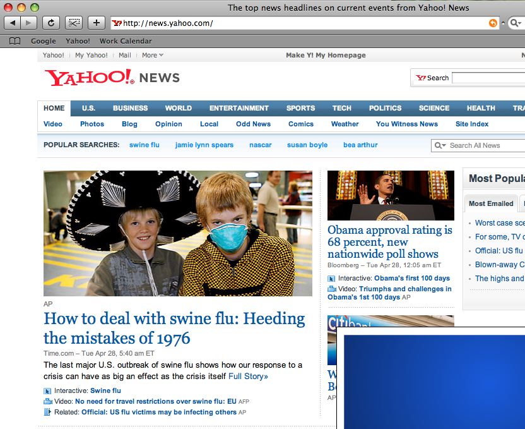Click the web clip scissors toolbar button
This screenshot has width=525, height=429.
[x=74, y=23]
